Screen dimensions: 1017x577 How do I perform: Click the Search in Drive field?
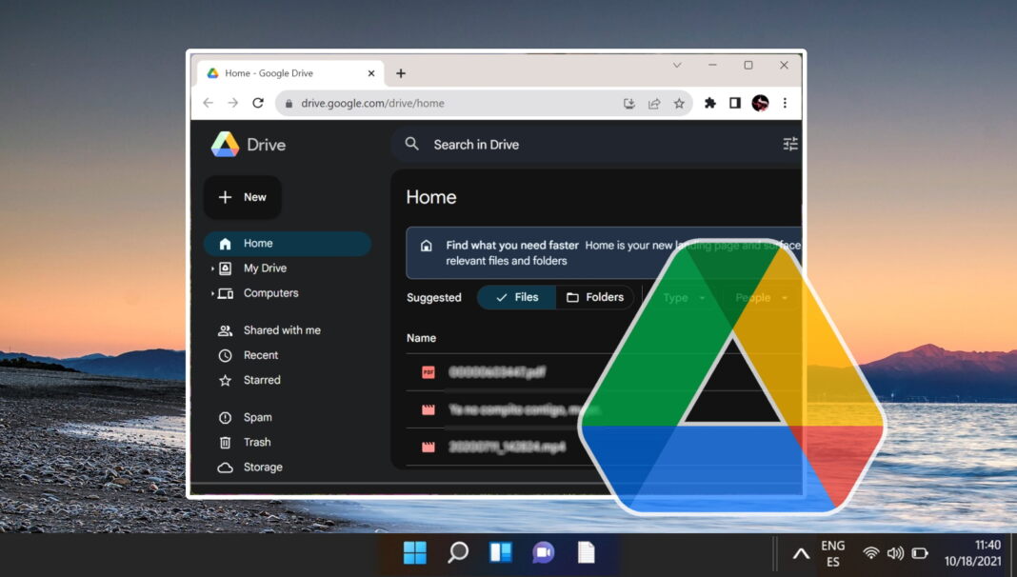pos(596,145)
